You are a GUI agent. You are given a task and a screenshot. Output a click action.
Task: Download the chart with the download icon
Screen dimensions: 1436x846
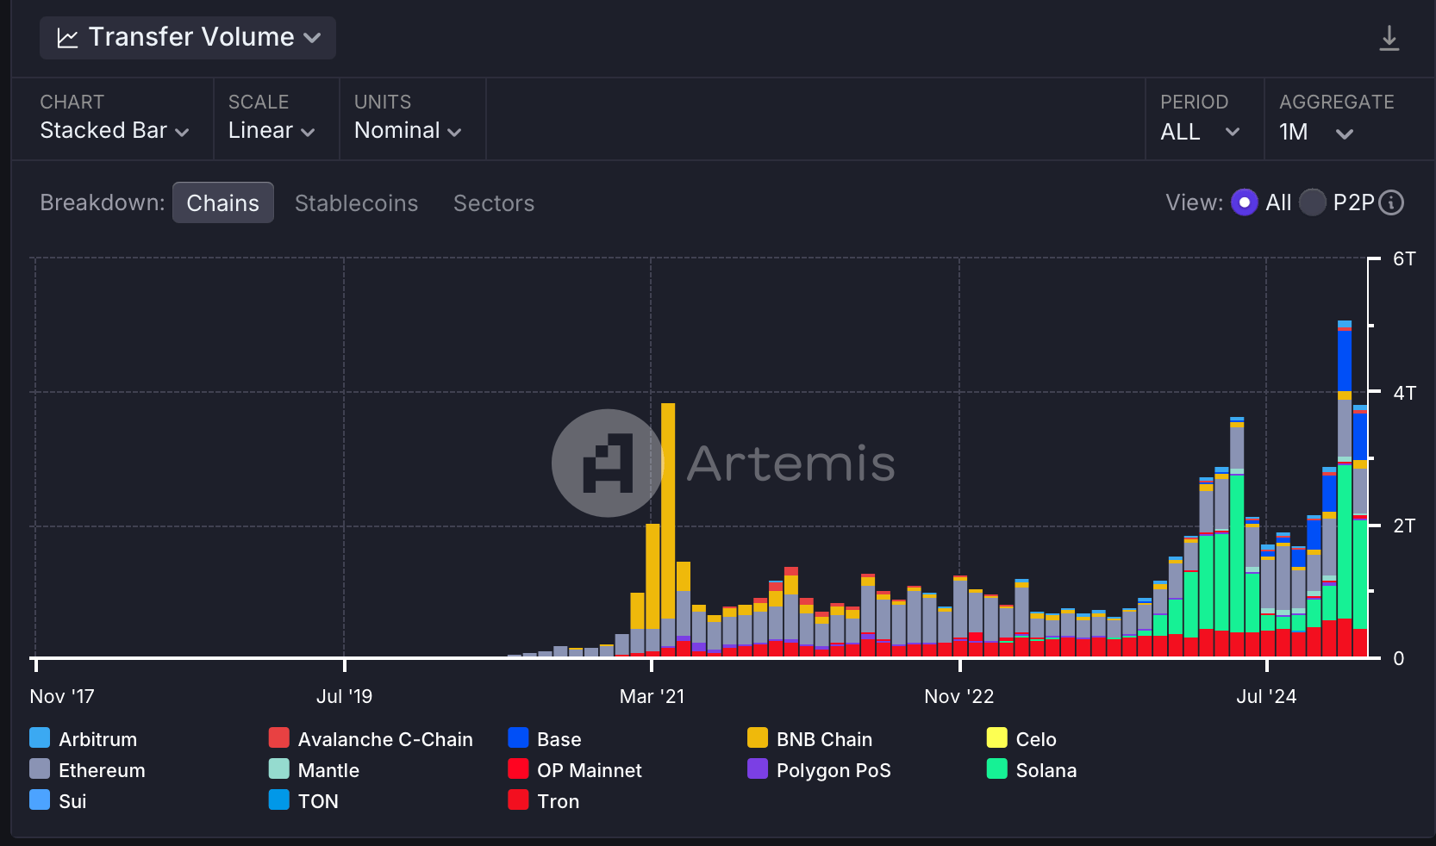(x=1389, y=38)
